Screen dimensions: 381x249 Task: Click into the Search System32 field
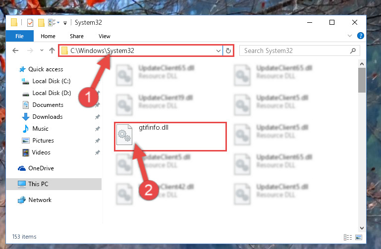(299, 50)
